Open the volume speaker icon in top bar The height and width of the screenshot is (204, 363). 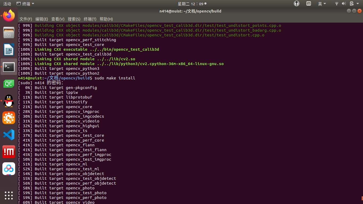pyautogui.click(x=344, y=4)
